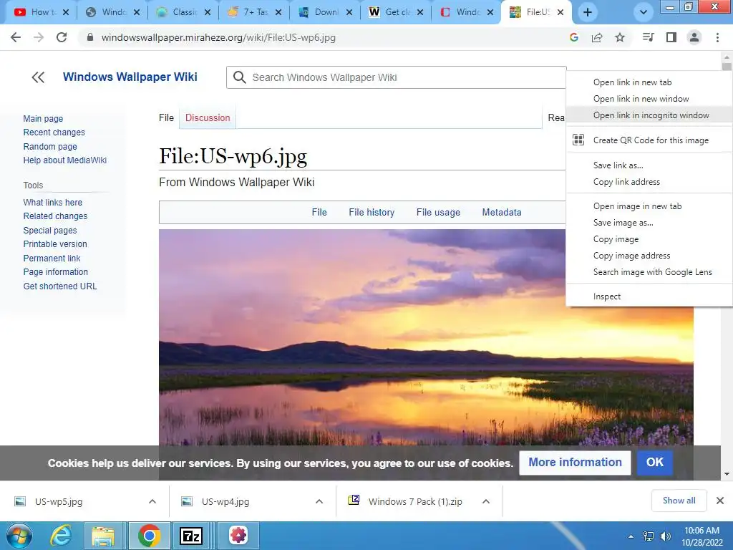Reload the page with the refresh icon
Screen dimensions: 733x550
coord(62,37)
